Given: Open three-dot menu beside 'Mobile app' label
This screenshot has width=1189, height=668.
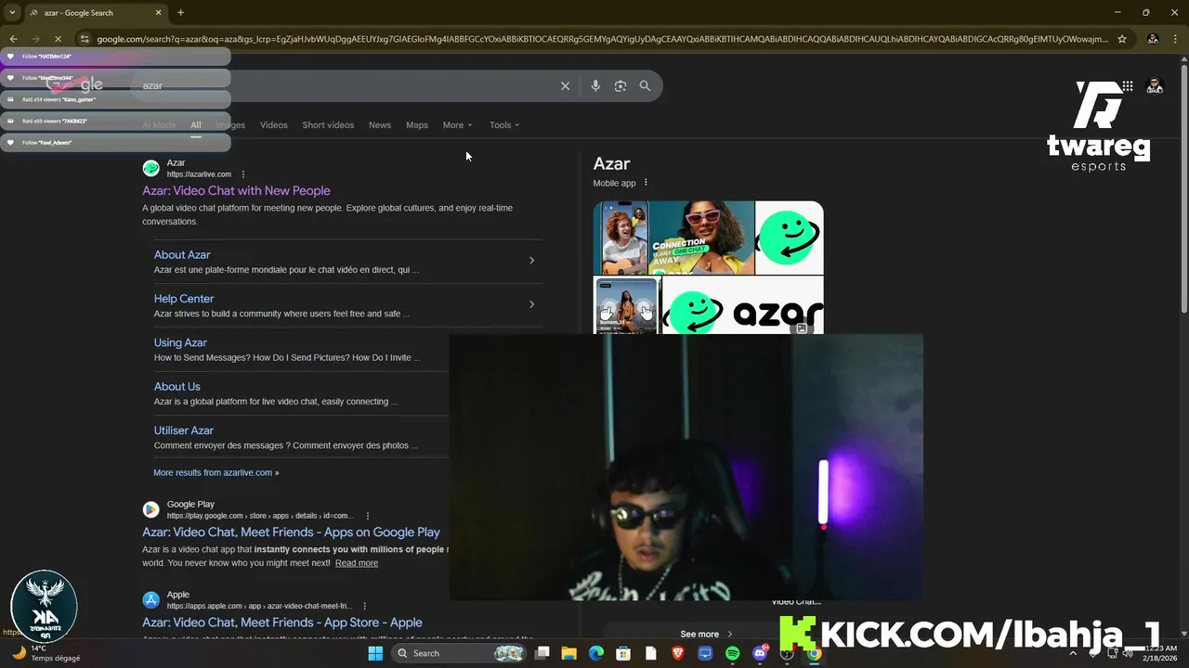Looking at the screenshot, I should (x=646, y=183).
